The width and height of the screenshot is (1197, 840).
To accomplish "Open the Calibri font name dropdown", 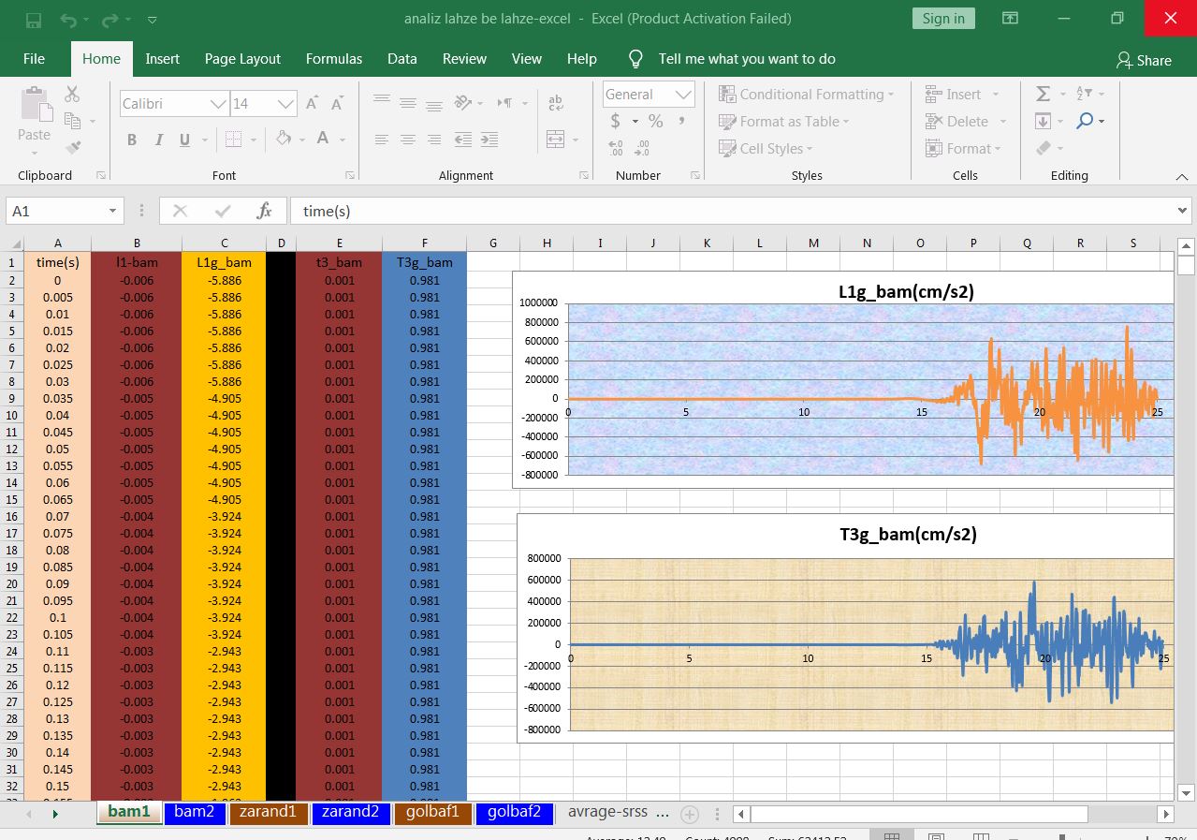I will pyautogui.click(x=217, y=104).
